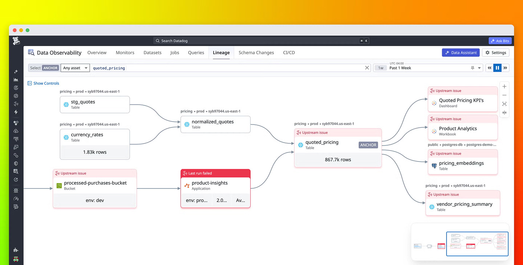Clear the quoted_pricing search with X
The width and height of the screenshot is (523, 265).
click(367, 68)
